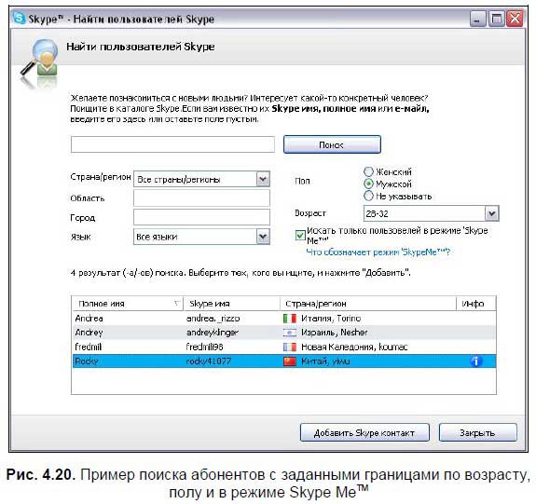The image size is (536, 504).
Task: Open the Язык dropdown arrow
Action: click(x=263, y=237)
